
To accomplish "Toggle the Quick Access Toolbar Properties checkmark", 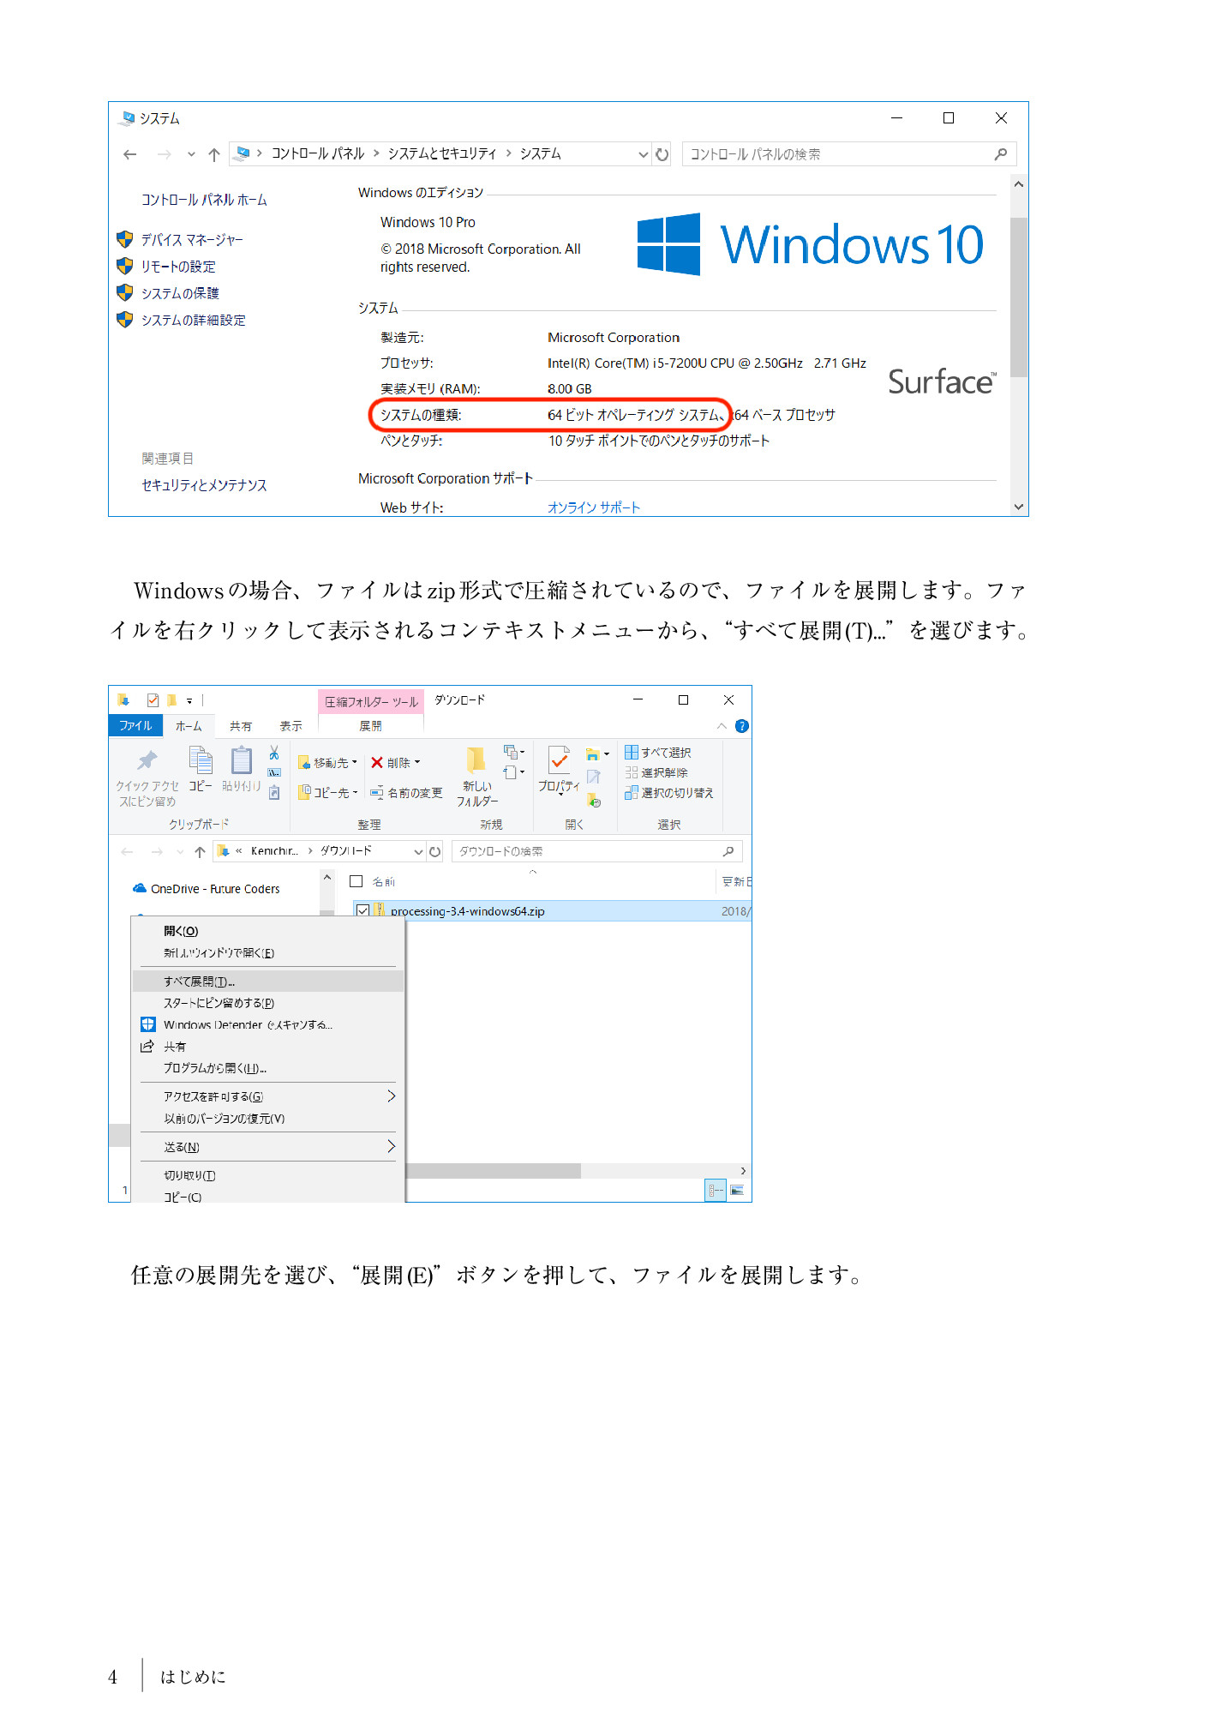I will [153, 700].
